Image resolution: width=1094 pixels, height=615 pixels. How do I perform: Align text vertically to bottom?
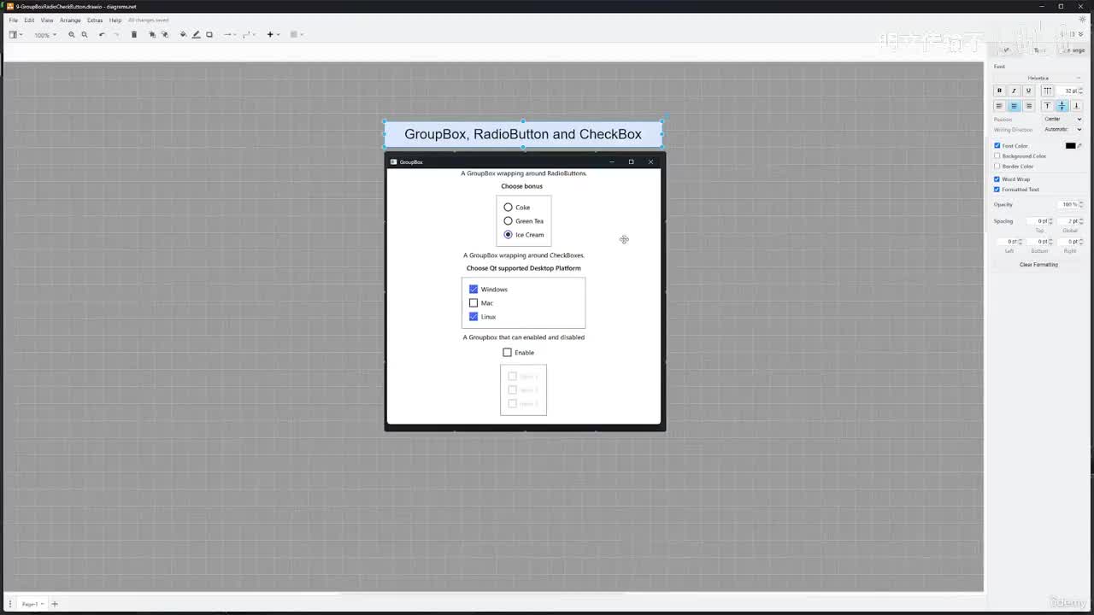point(1076,106)
